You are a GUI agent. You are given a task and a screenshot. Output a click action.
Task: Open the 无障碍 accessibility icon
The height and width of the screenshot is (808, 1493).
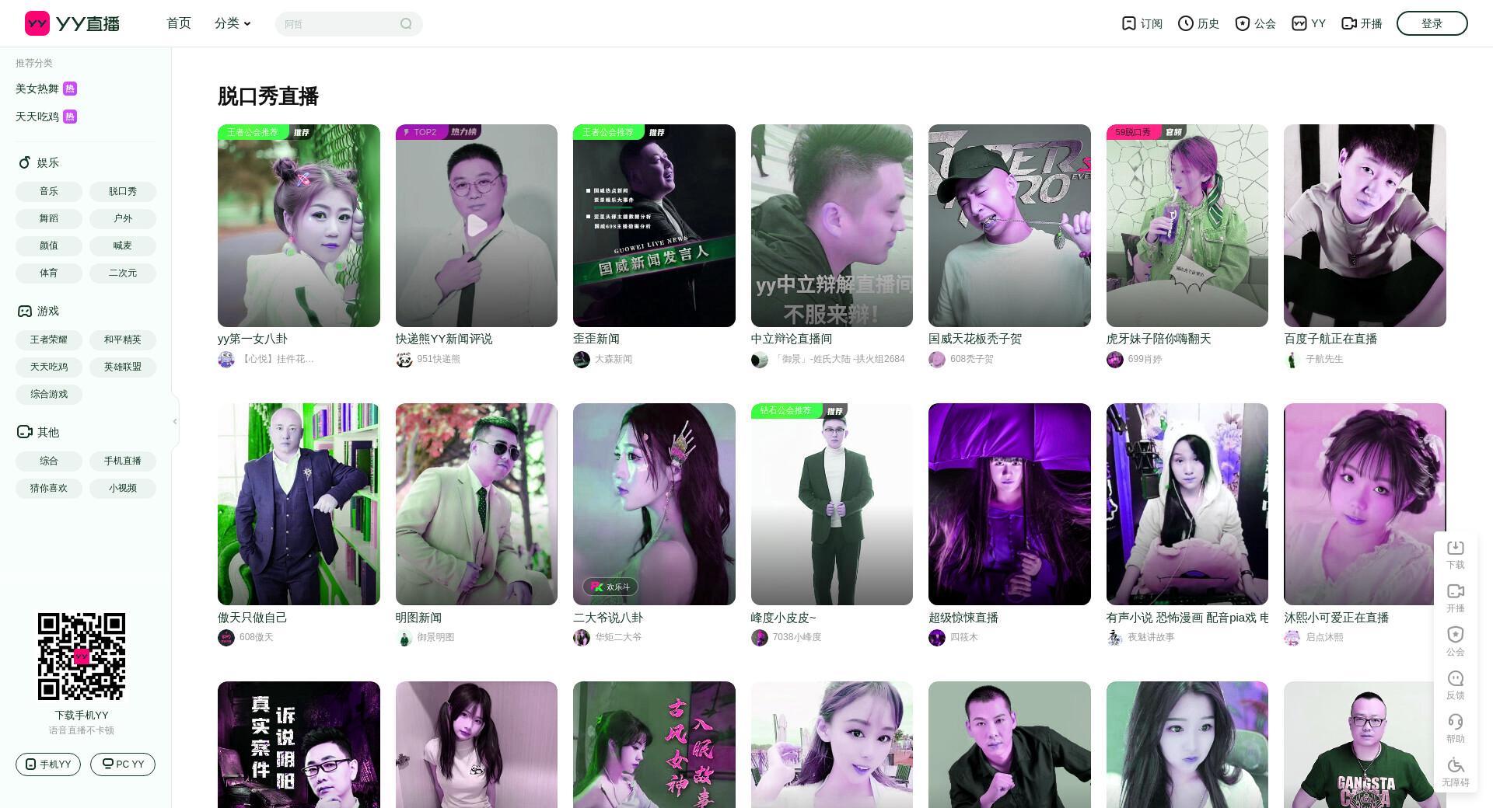[x=1456, y=765]
